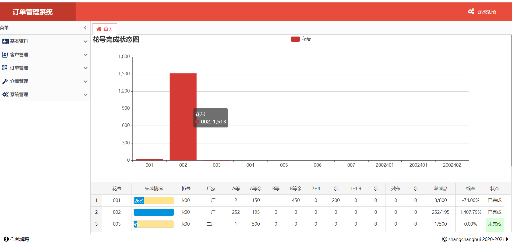
Task: Expand the 基本资料 menu chevron
Action: click(x=86, y=41)
